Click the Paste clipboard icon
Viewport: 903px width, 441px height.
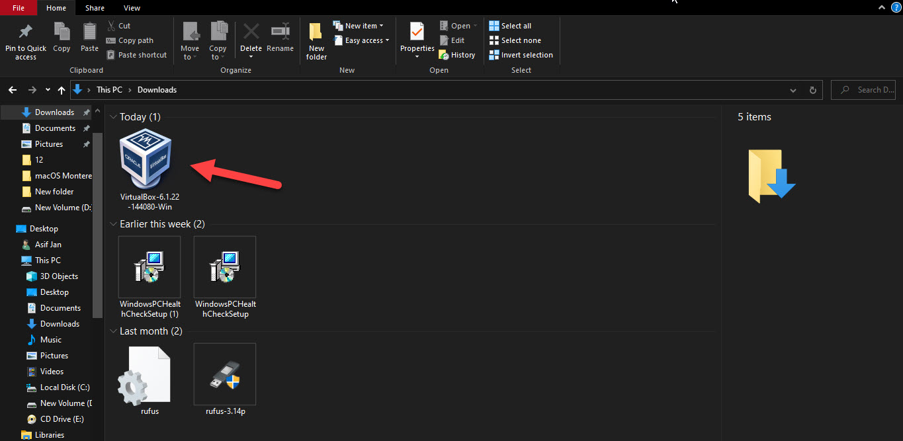89,32
